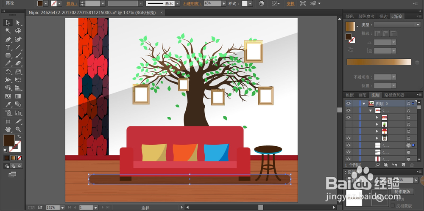The image size is (424, 211).
Task: Select the Column Graph tool
Action: tap(18, 113)
